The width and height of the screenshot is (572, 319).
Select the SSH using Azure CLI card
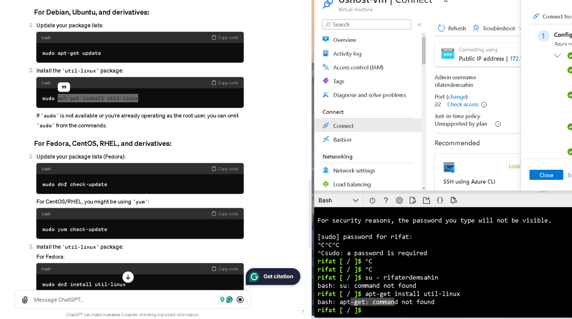(478, 172)
